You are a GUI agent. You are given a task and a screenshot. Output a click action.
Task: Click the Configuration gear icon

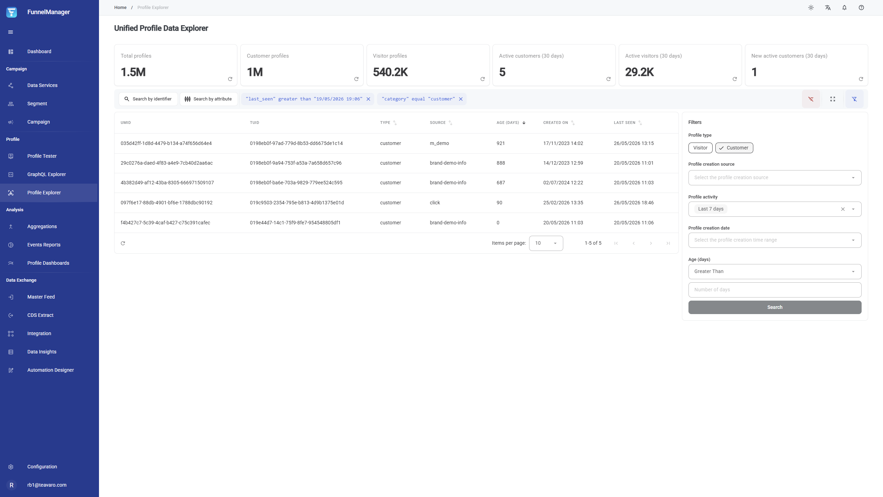click(x=11, y=467)
